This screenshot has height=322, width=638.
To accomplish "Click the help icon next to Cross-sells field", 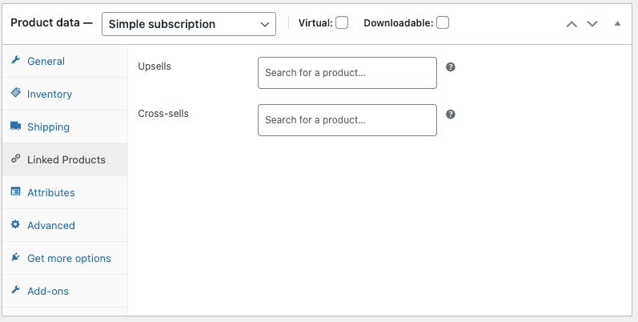I will click(x=451, y=115).
